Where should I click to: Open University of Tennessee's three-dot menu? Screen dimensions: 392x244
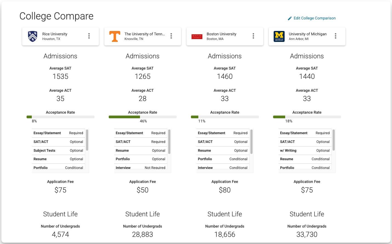171,36
